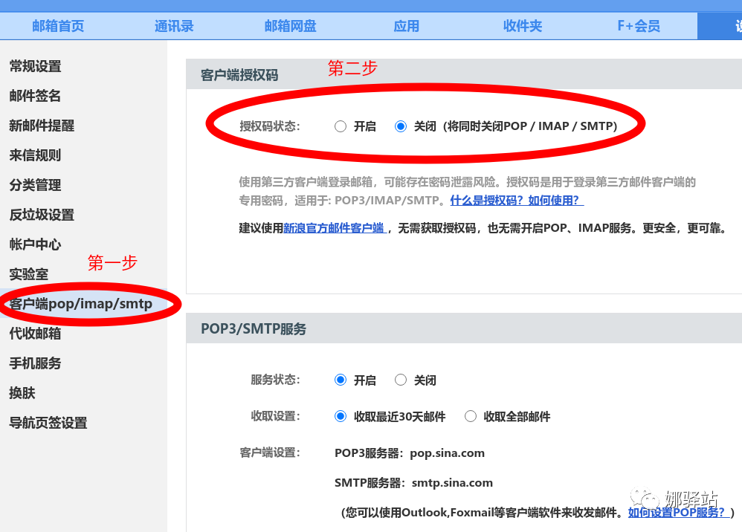This screenshot has height=532, width=742.
Task: Open the 邮箱网盘 tab
Action: (x=290, y=26)
